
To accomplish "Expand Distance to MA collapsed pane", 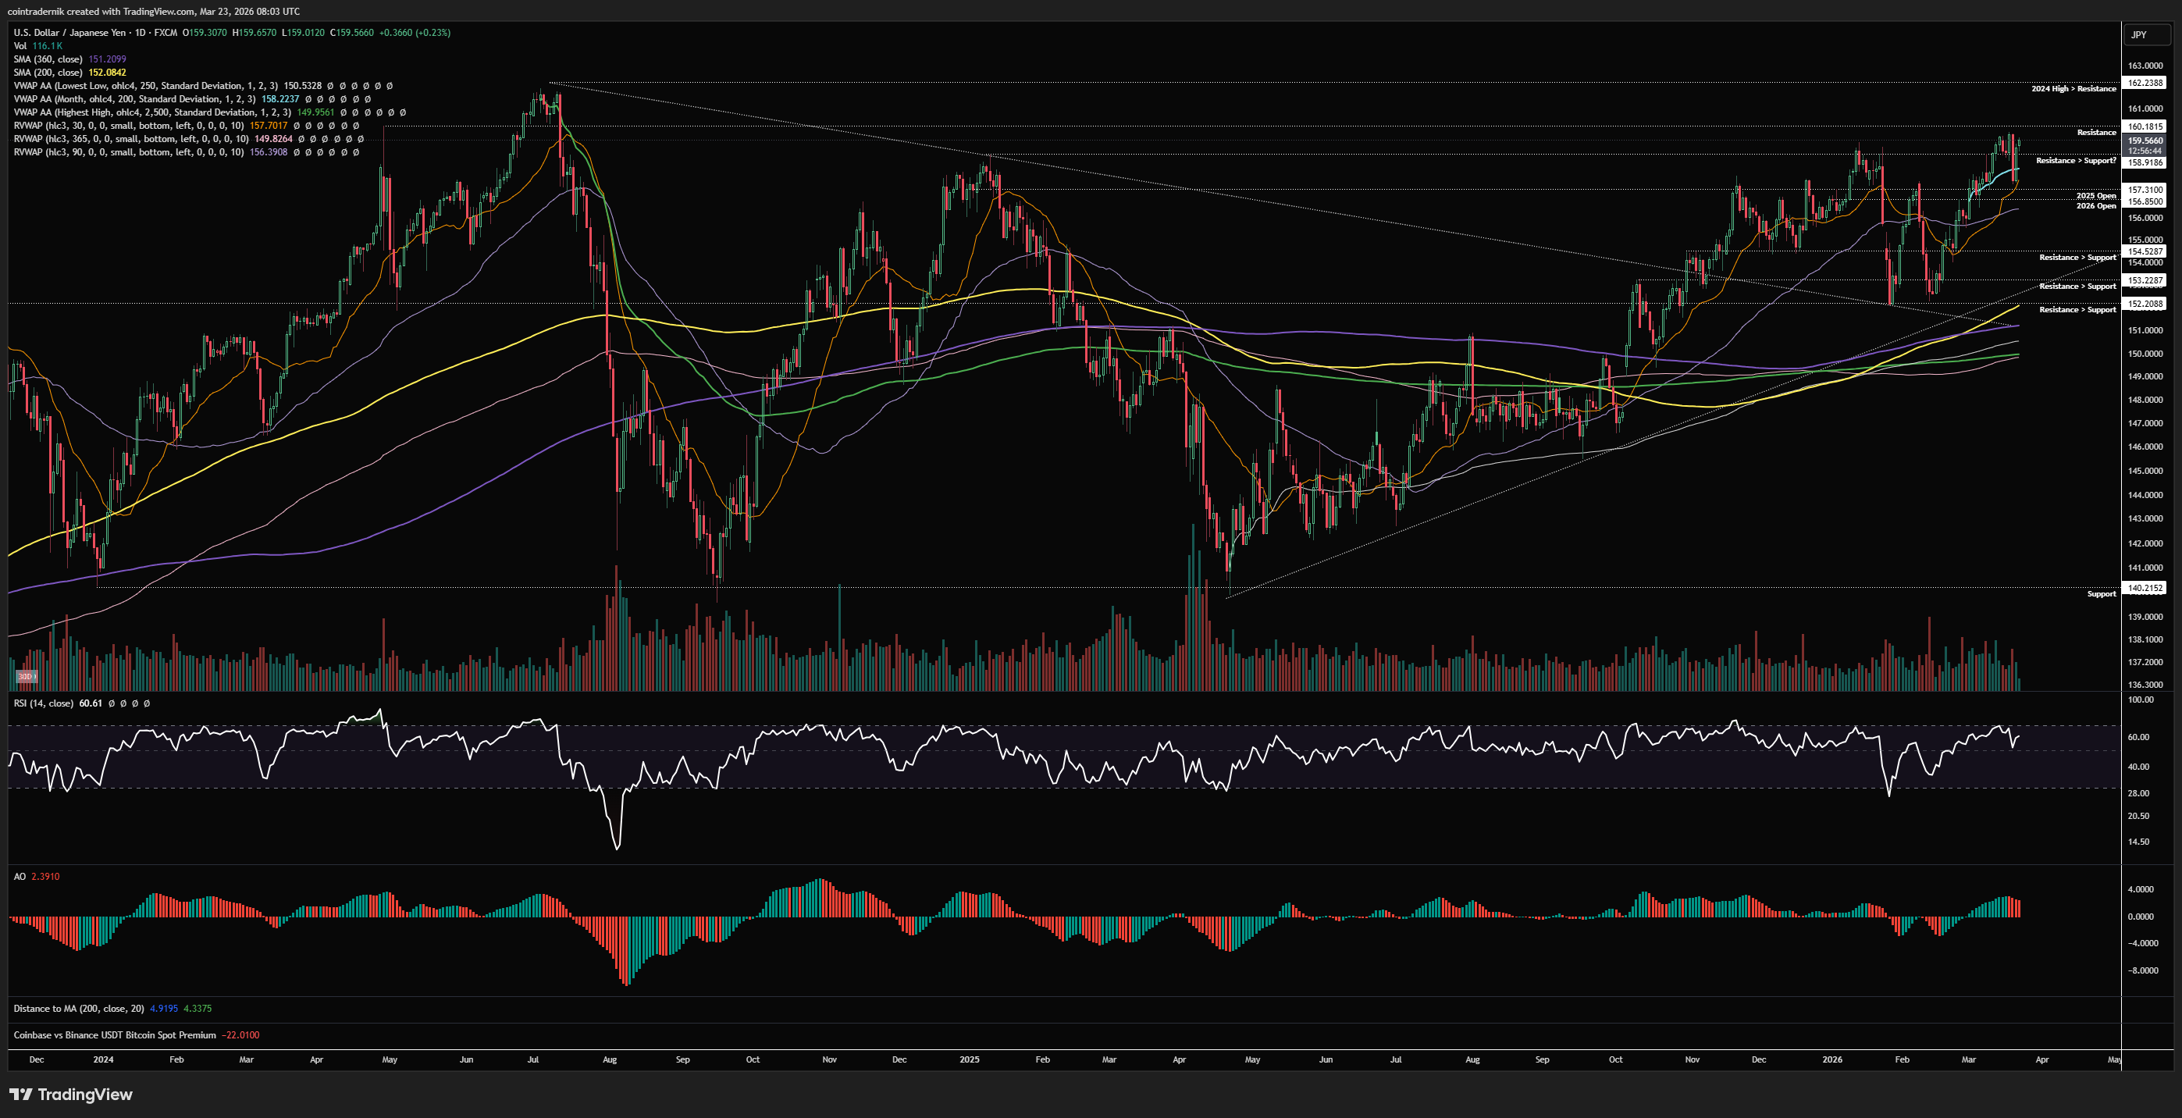I will tap(78, 1008).
